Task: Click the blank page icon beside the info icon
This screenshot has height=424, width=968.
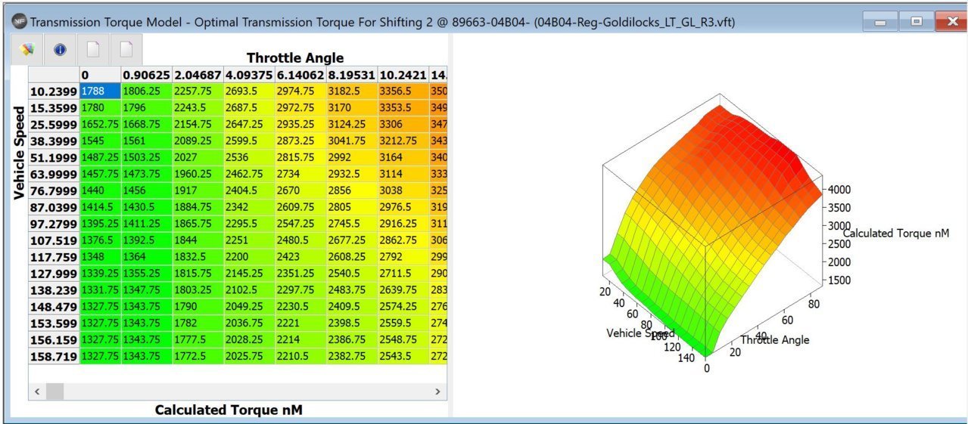Action: tap(93, 50)
